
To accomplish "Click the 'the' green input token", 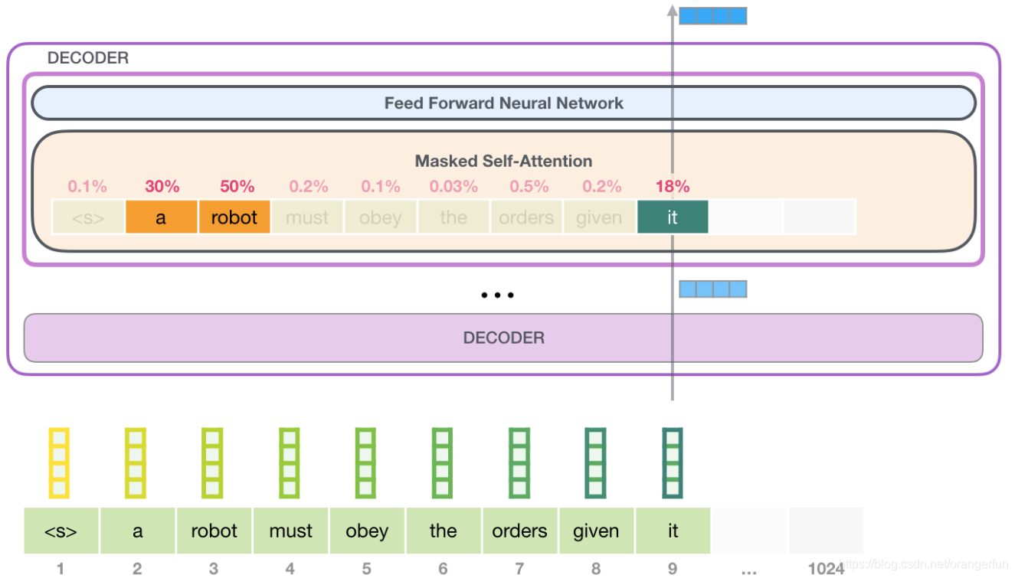I will (x=444, y=531).
